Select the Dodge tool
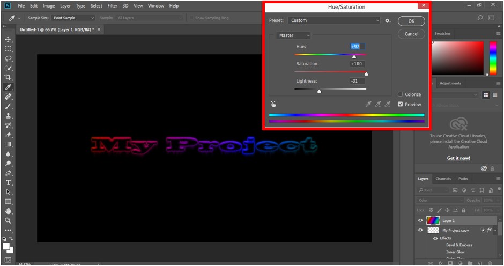The image size is (504, 266). pyautogui.click(x=8, y=164)
